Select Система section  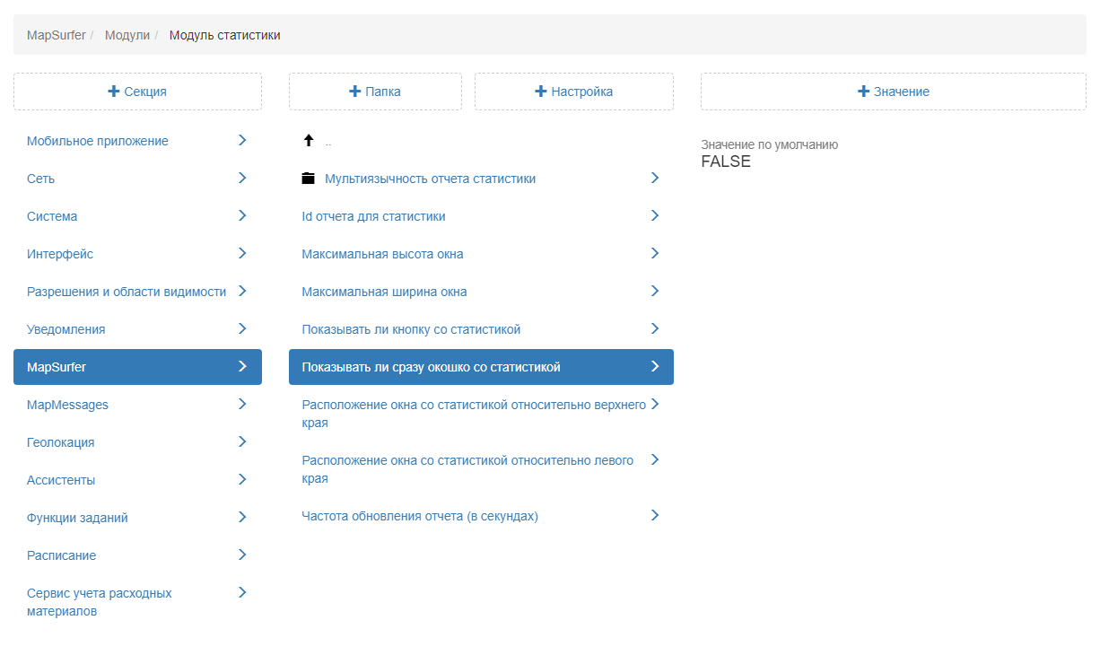coord(137,216)
